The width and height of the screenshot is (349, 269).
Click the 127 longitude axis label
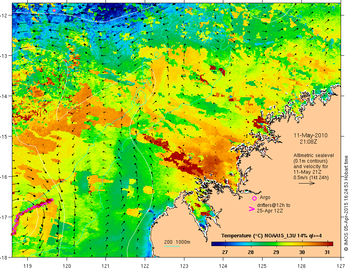[341, 266]
